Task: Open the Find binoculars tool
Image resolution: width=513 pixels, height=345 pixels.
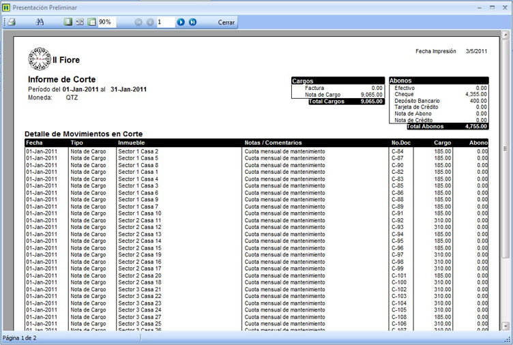Action: [x=40, y=22]
